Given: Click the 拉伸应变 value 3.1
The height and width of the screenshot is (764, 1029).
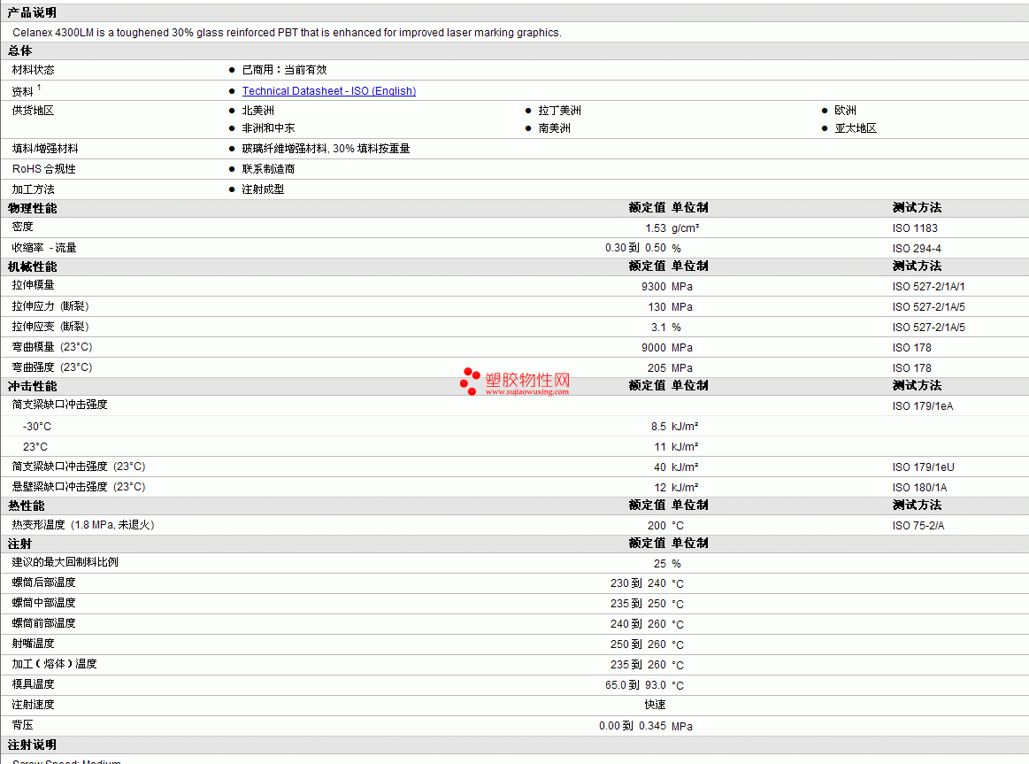Looking at the screenshot, I should click(658, 327).
